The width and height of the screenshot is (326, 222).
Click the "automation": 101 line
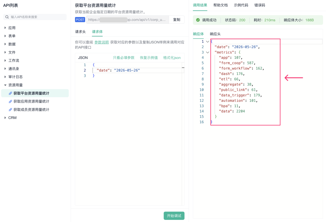point(238,100)
